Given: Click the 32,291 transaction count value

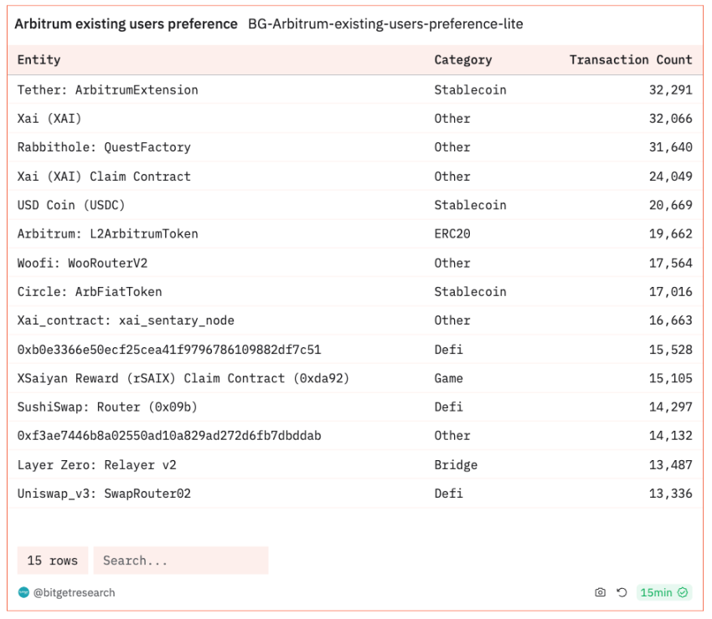Looking at the screenshot, I should pos(670,90).
